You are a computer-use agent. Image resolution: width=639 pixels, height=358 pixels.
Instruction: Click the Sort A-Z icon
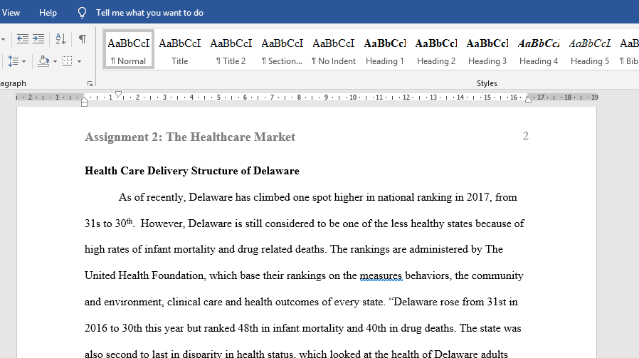(x=60, y=39)
